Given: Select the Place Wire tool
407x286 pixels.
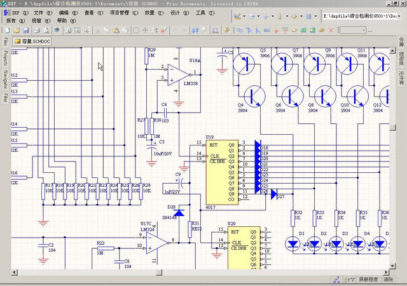Looking at the screenshot, I should click(240, 31).
